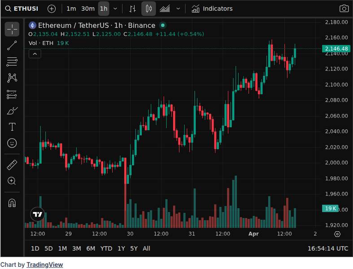Select the Area chart style
The height and width of the screenshot is (269, 353).
(165, 9)
